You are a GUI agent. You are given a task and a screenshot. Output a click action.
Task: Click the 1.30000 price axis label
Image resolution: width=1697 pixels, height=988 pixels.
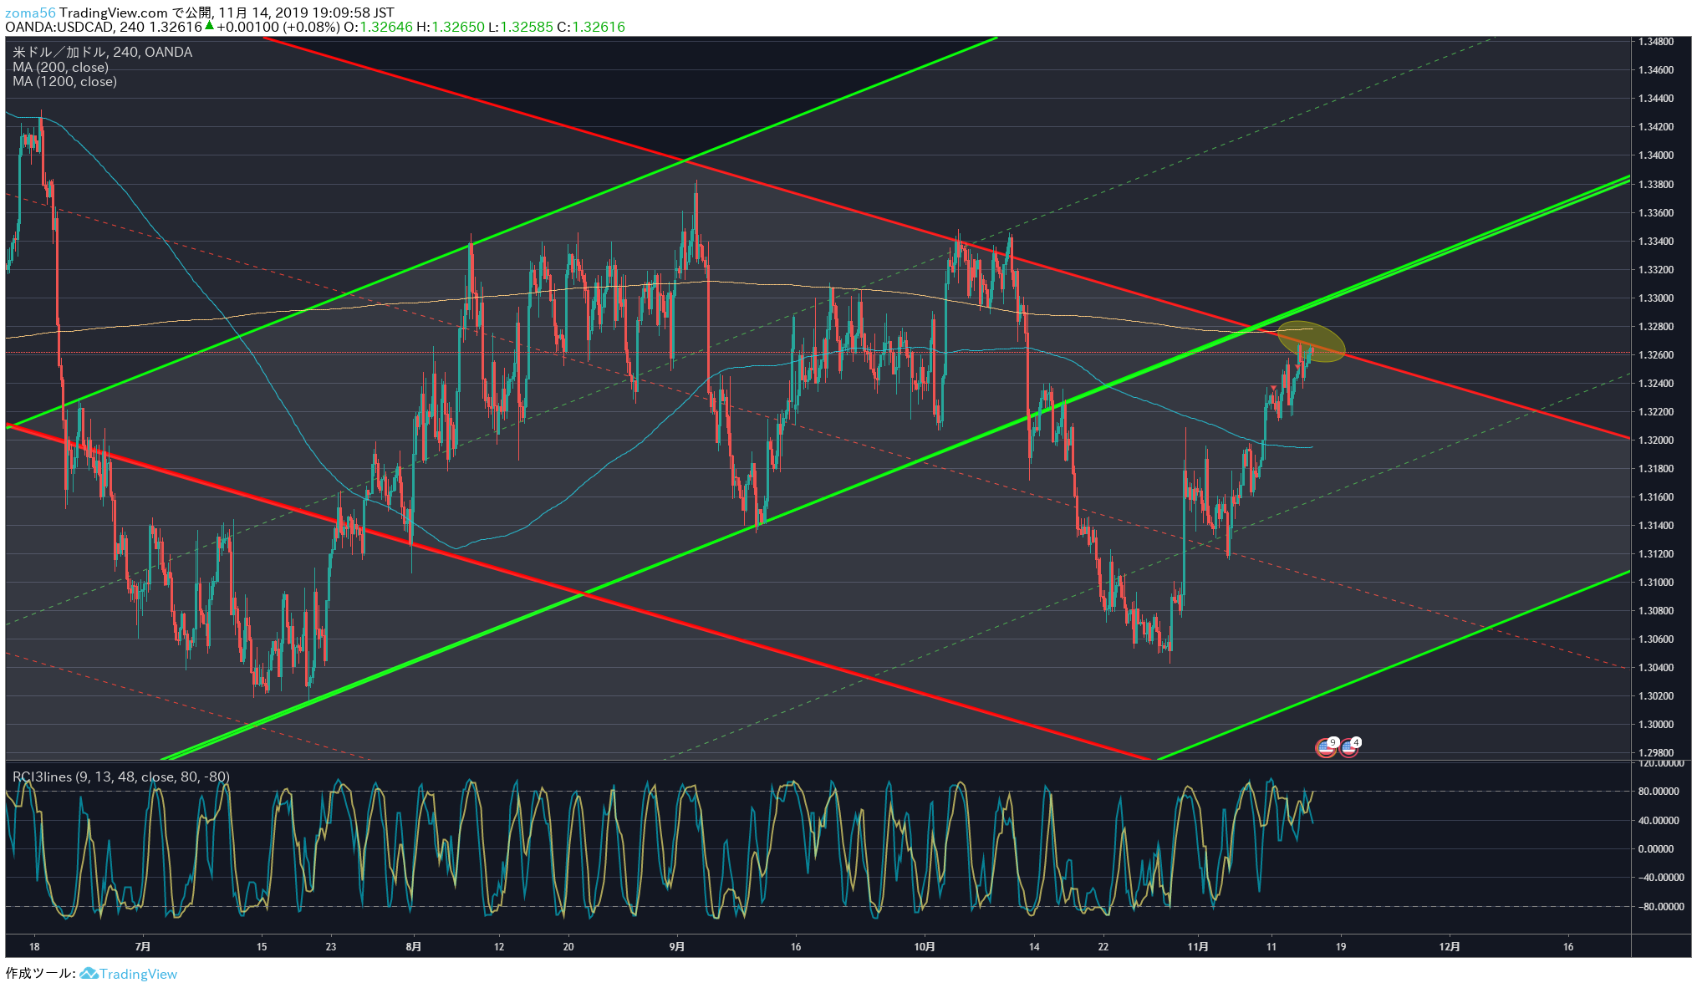(x=1656, y=725)
